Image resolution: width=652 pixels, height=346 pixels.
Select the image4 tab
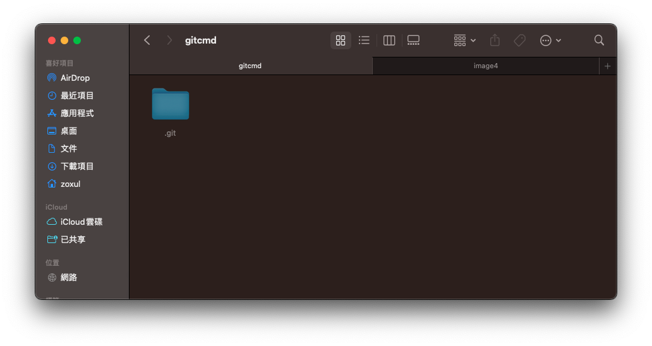tap(485, 66)
